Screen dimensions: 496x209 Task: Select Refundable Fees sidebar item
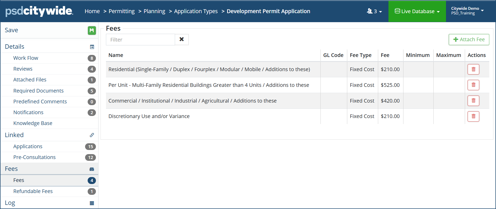click(33, 191)
